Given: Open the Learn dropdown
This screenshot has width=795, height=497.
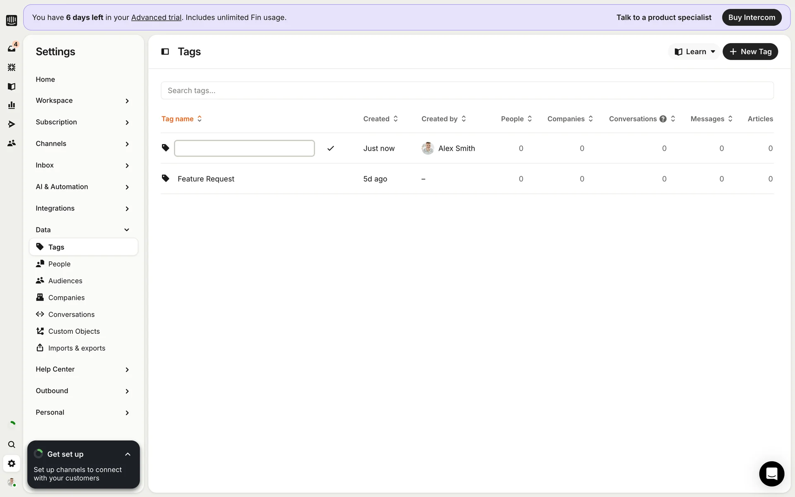Looking at the screenshot, I should tap(694, 52).
